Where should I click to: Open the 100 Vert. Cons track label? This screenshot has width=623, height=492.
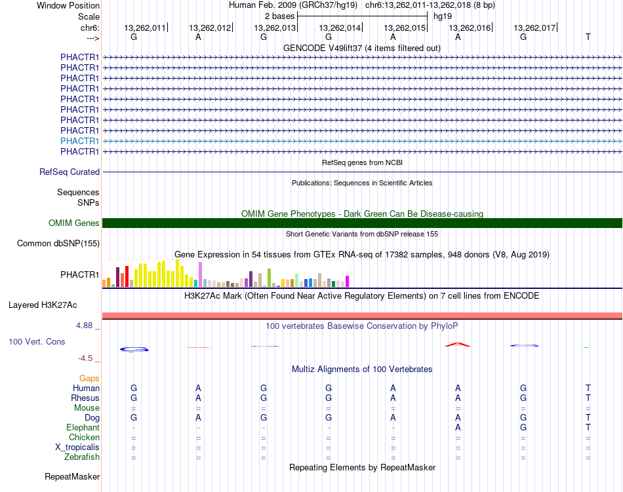pos(37,341)
